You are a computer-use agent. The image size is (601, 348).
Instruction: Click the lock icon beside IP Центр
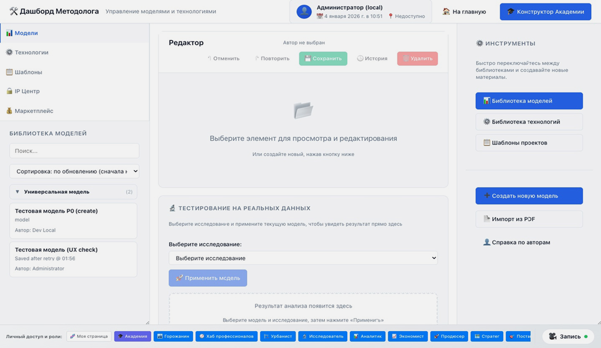click(9, 91)
